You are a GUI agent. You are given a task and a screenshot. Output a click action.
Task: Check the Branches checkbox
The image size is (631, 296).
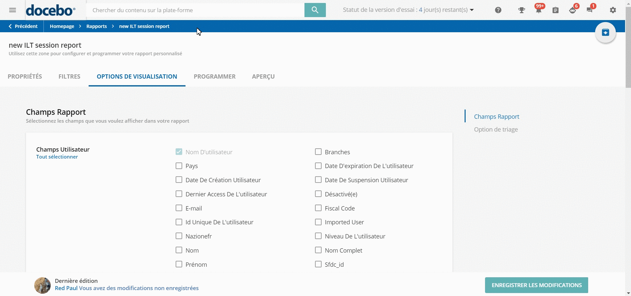pyautogui.click(x=318, y=152)
